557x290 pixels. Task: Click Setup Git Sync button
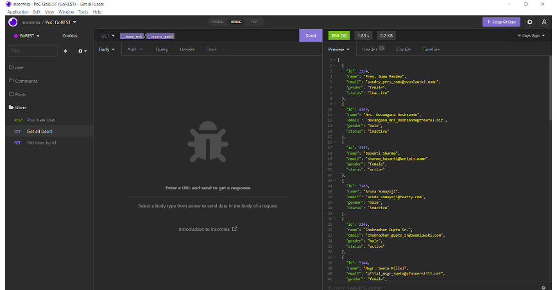[501, 22]
